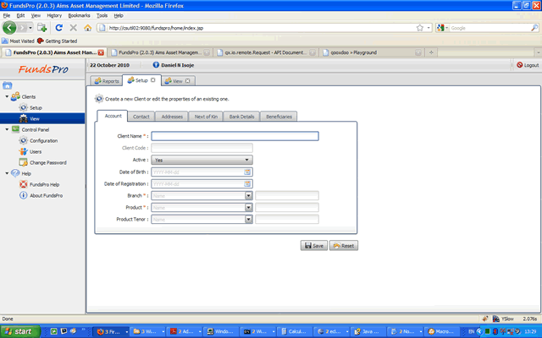Open Users in Control Panel

[x=35, y=151]
